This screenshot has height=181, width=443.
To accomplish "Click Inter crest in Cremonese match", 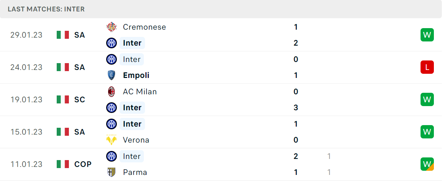I will coord(111,43).
